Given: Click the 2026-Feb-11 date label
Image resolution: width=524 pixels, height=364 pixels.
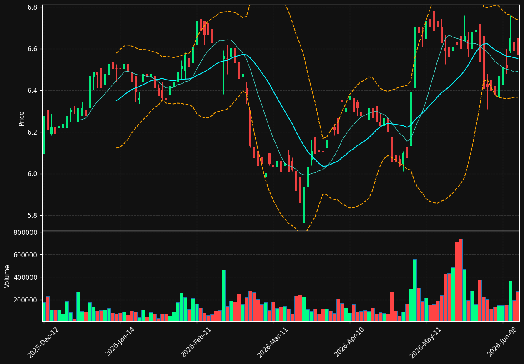Looking at the screenshot, I should 196,342.
